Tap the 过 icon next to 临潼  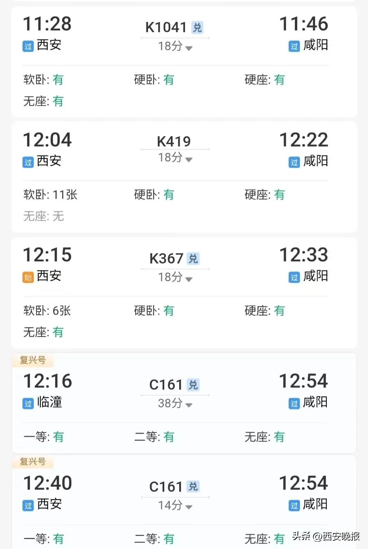tap(28, 403)
